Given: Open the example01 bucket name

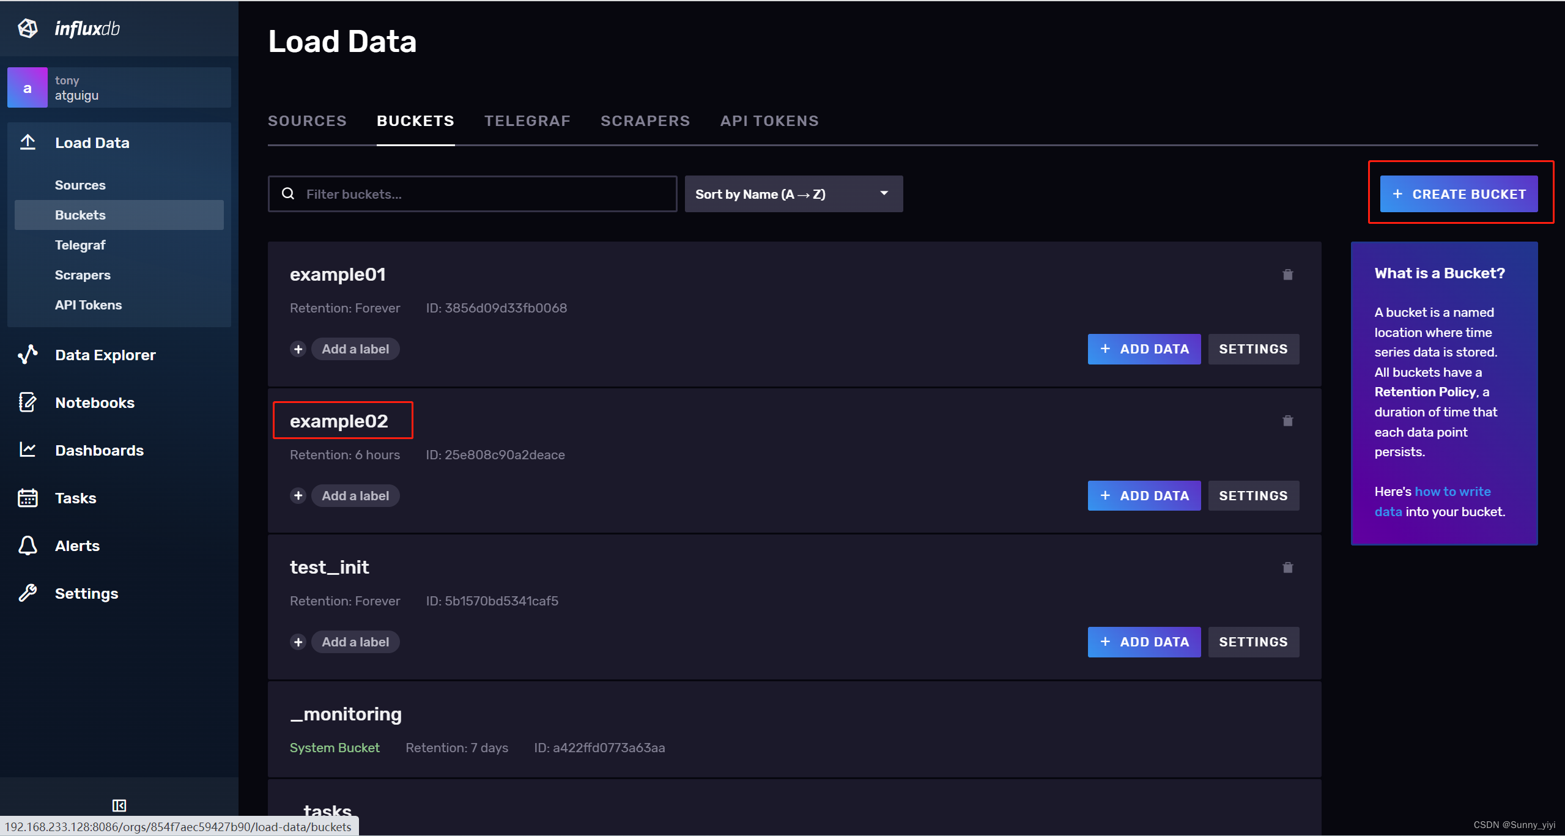Looking at the screenshot, I should click(338, 275).
